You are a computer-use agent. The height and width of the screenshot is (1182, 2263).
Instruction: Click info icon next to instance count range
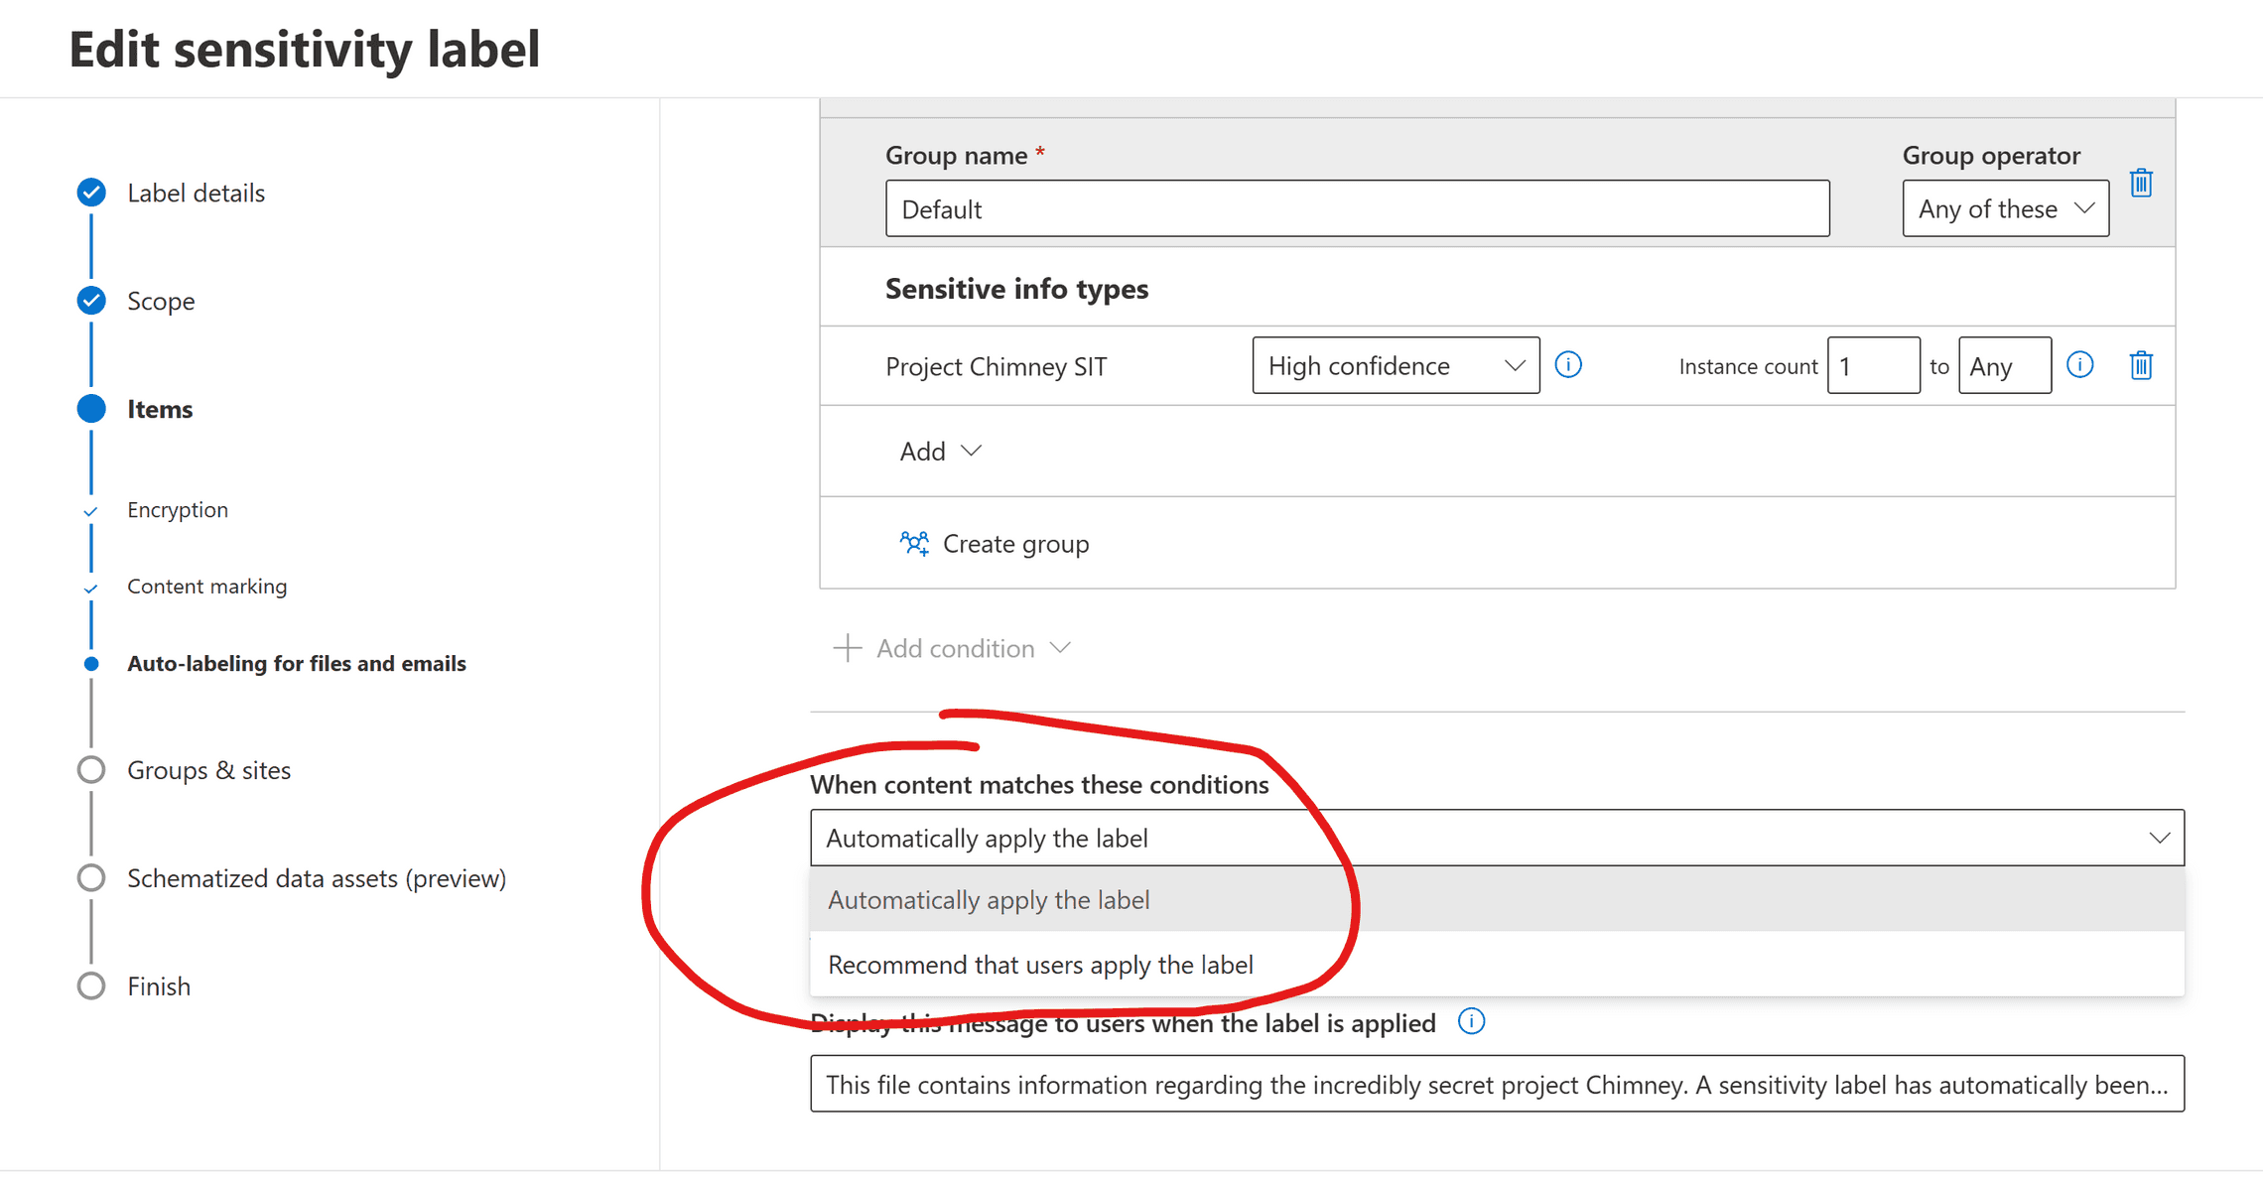[x=2080, y=364]
